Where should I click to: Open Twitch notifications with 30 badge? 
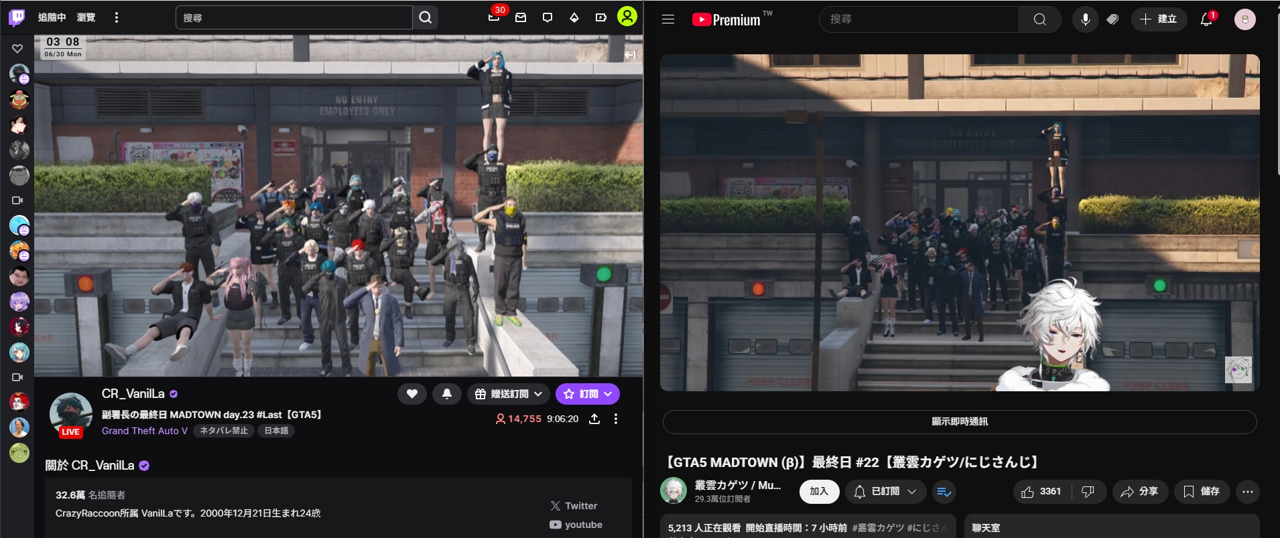pos(495,17)
